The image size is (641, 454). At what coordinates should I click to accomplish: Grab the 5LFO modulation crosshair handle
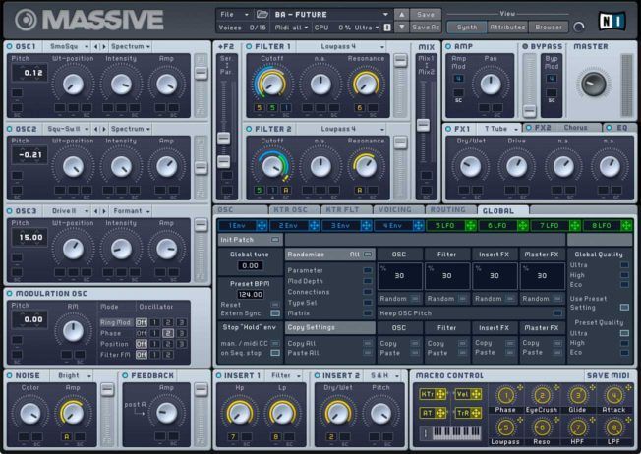tap(471, 225)
